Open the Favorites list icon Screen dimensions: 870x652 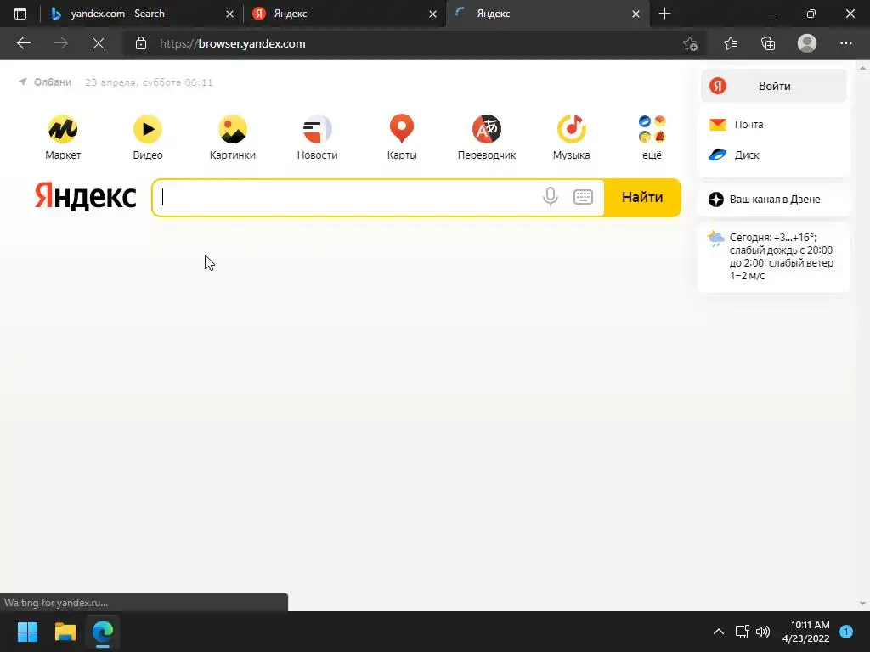click(x=730, y=43)
